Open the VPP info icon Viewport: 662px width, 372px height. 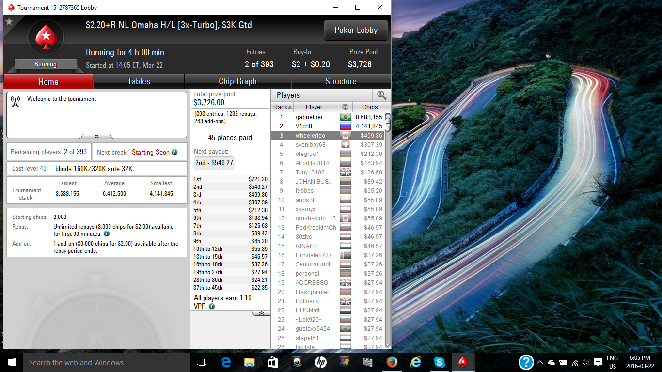(x=212, y=306)
